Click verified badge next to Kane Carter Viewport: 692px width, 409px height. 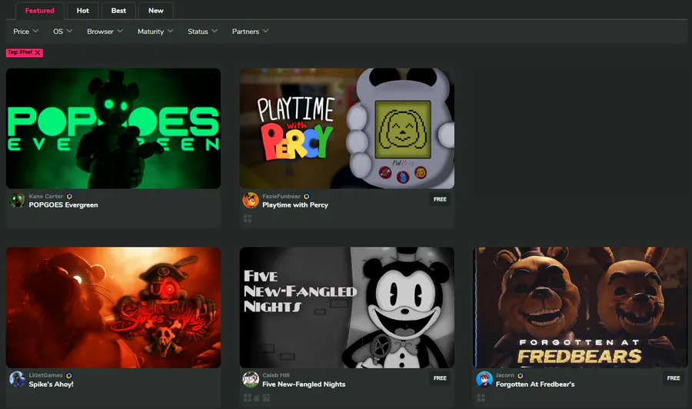pos(69,196)
